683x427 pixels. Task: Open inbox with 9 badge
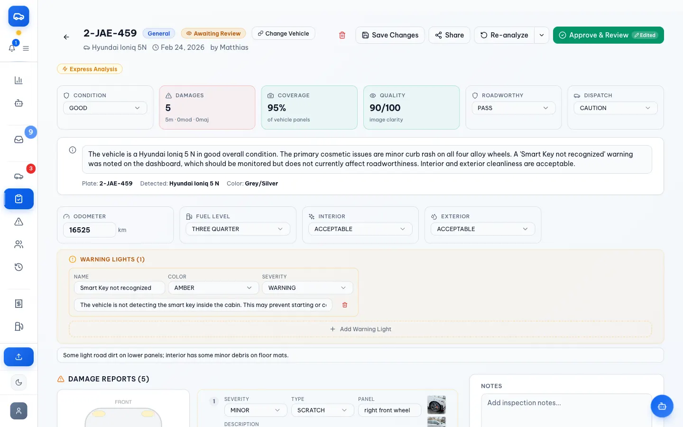pyautogui.click(x=18, y=139)
